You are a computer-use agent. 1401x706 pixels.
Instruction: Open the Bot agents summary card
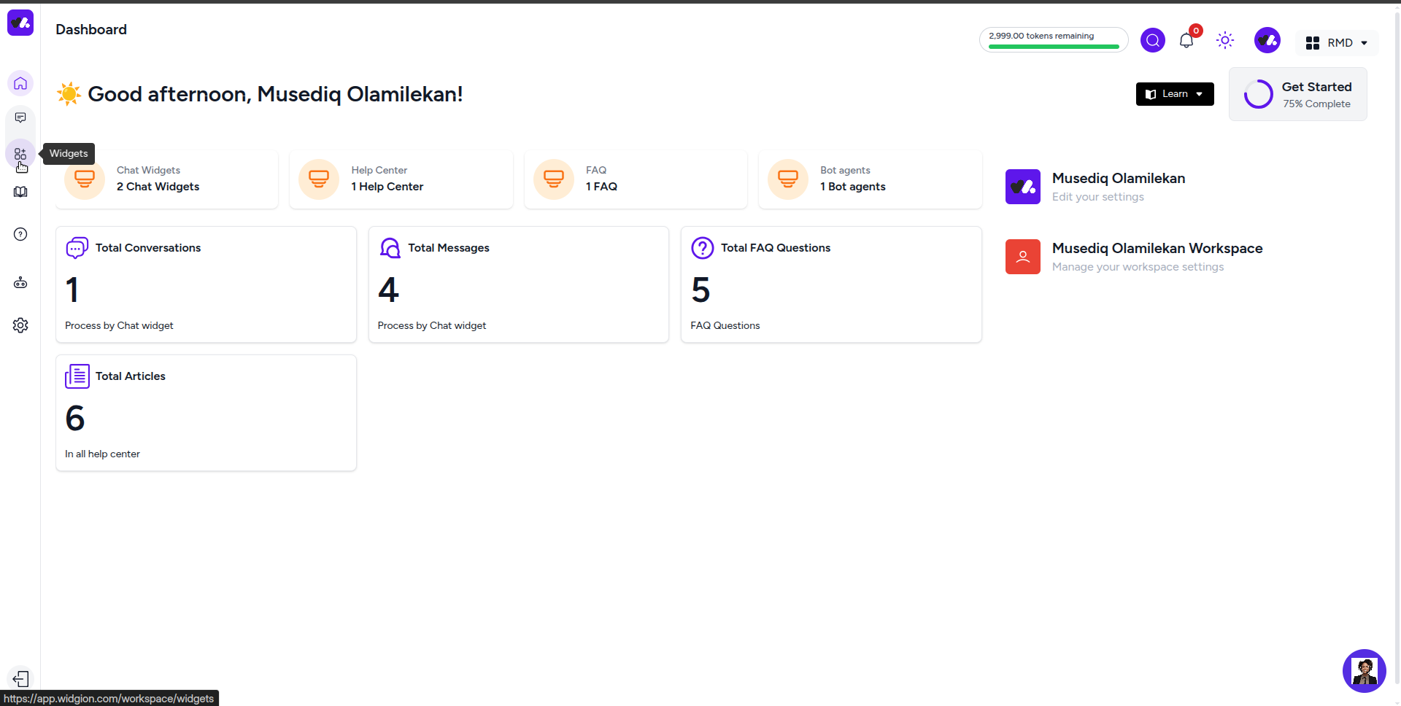(870, 179)
